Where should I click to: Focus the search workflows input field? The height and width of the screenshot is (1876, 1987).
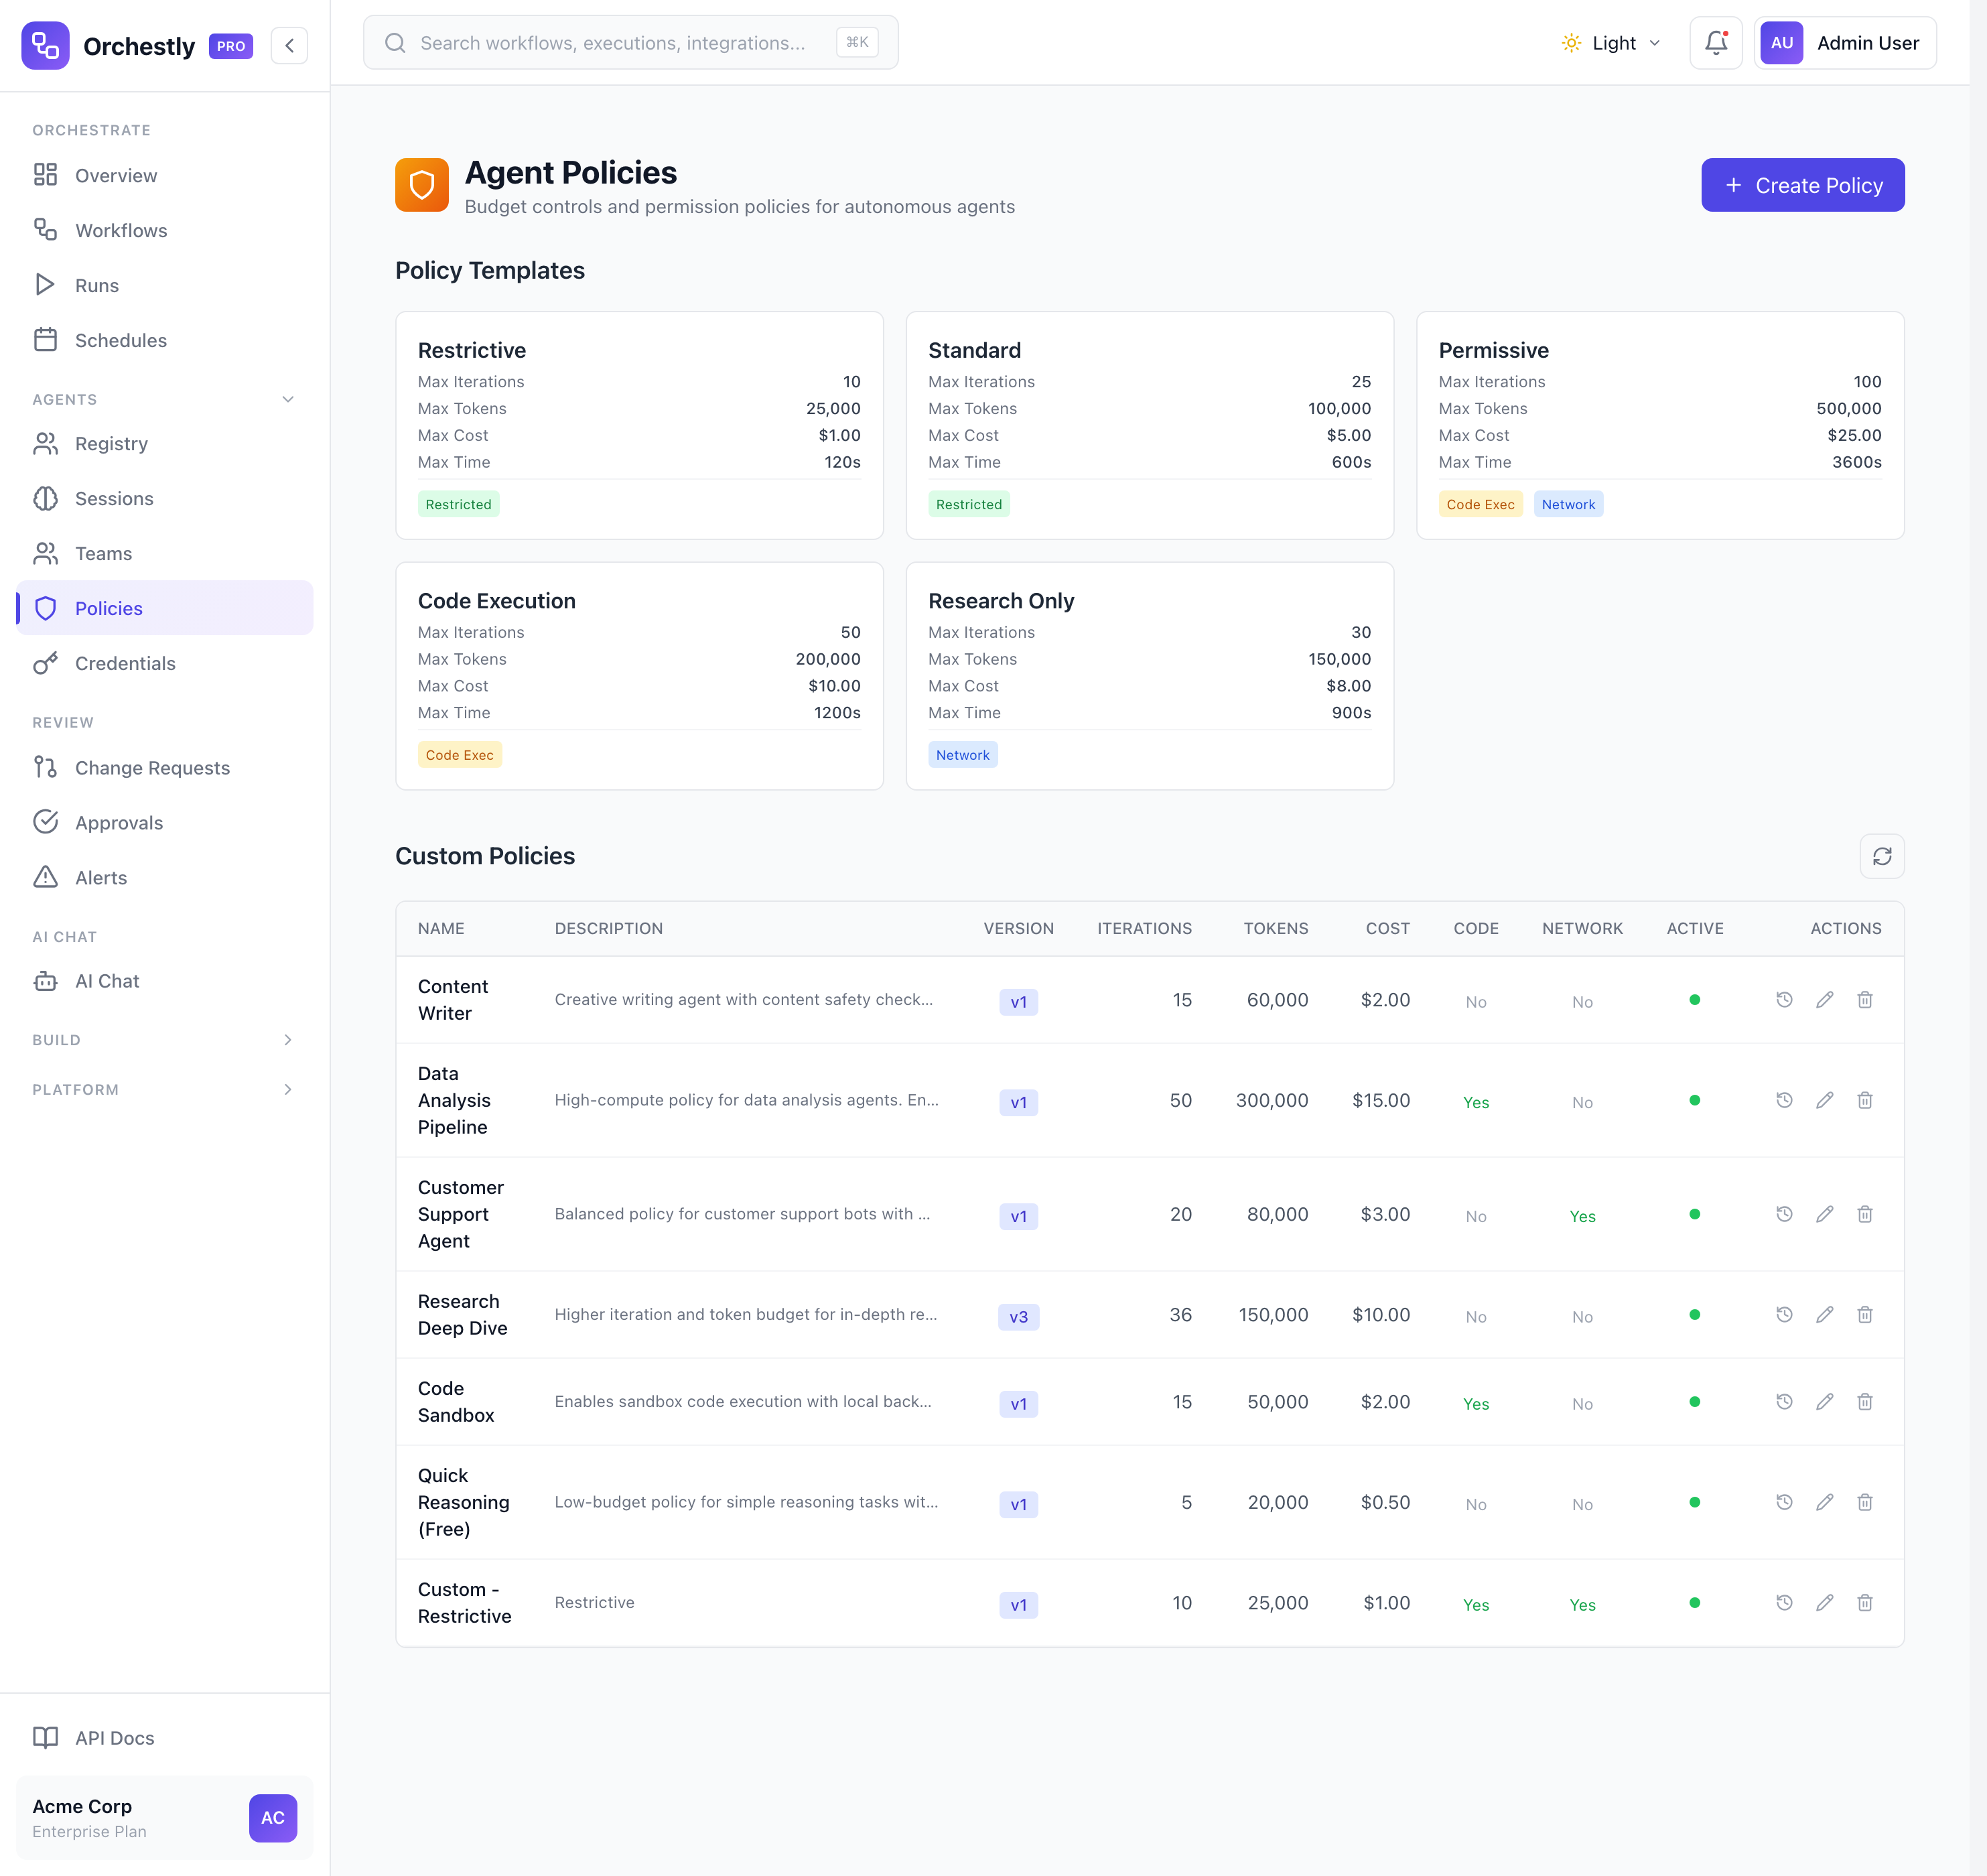tap(631, 43)
